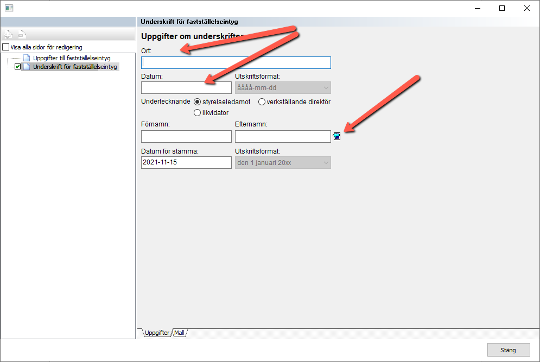Uncheck the checkbox beside Underskrift för fastställelseintyg

coord(17,66)
